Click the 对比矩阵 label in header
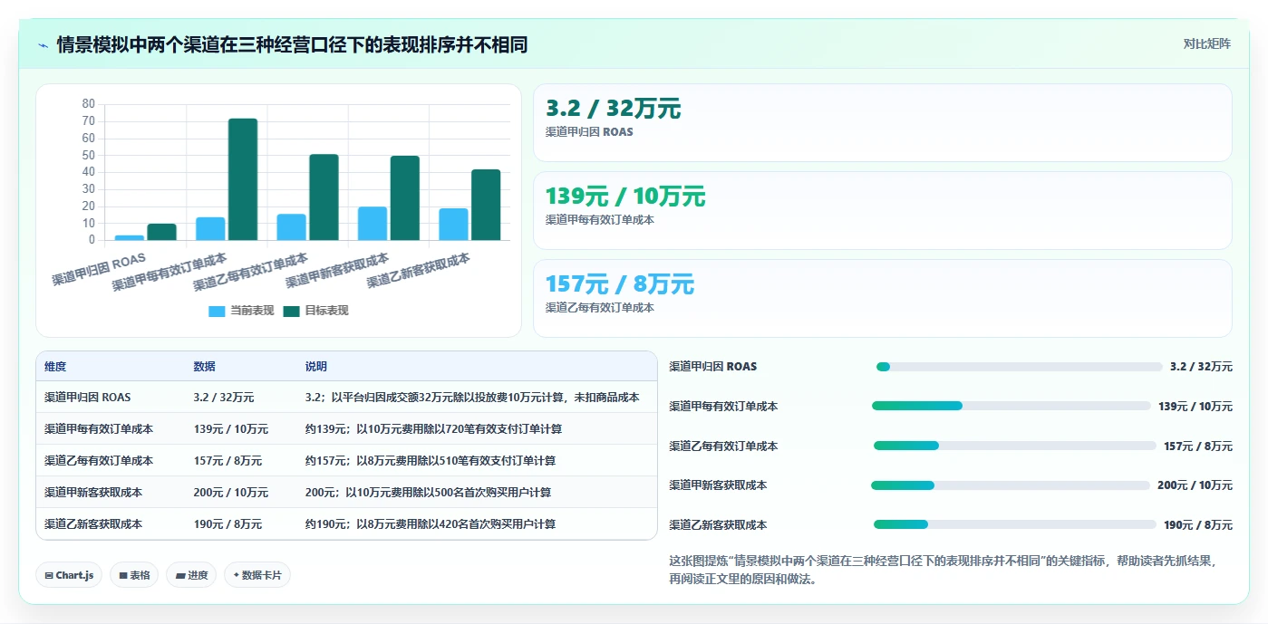 1206,43
